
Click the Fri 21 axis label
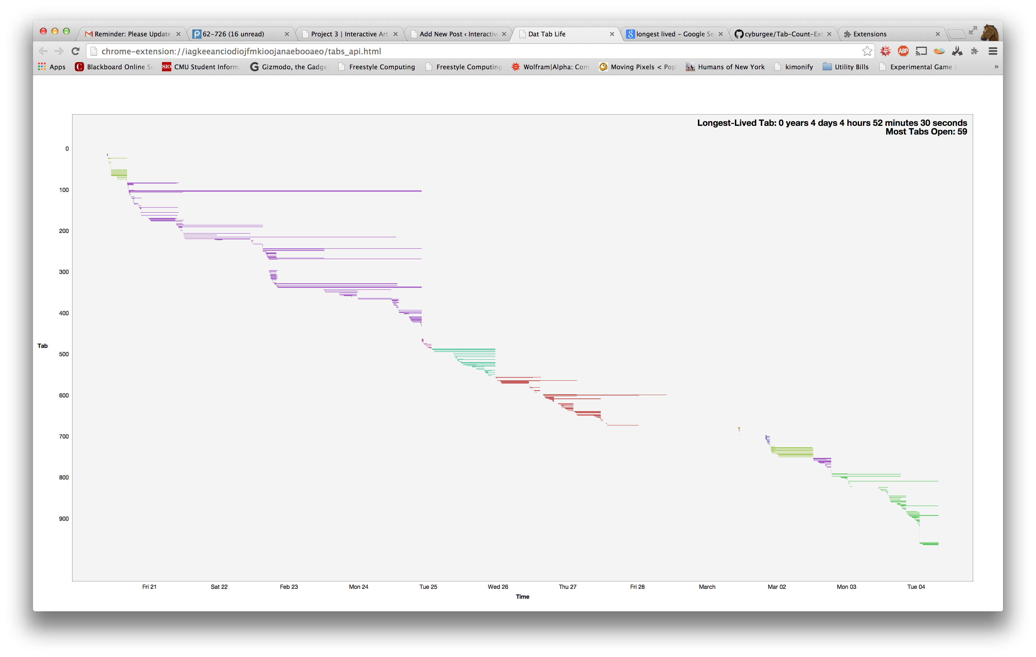[x=149, y=587]
